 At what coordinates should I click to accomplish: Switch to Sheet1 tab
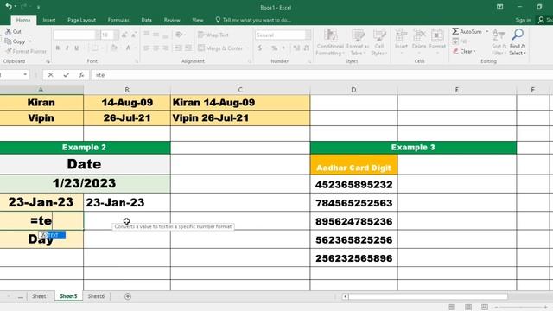[41, 296]
